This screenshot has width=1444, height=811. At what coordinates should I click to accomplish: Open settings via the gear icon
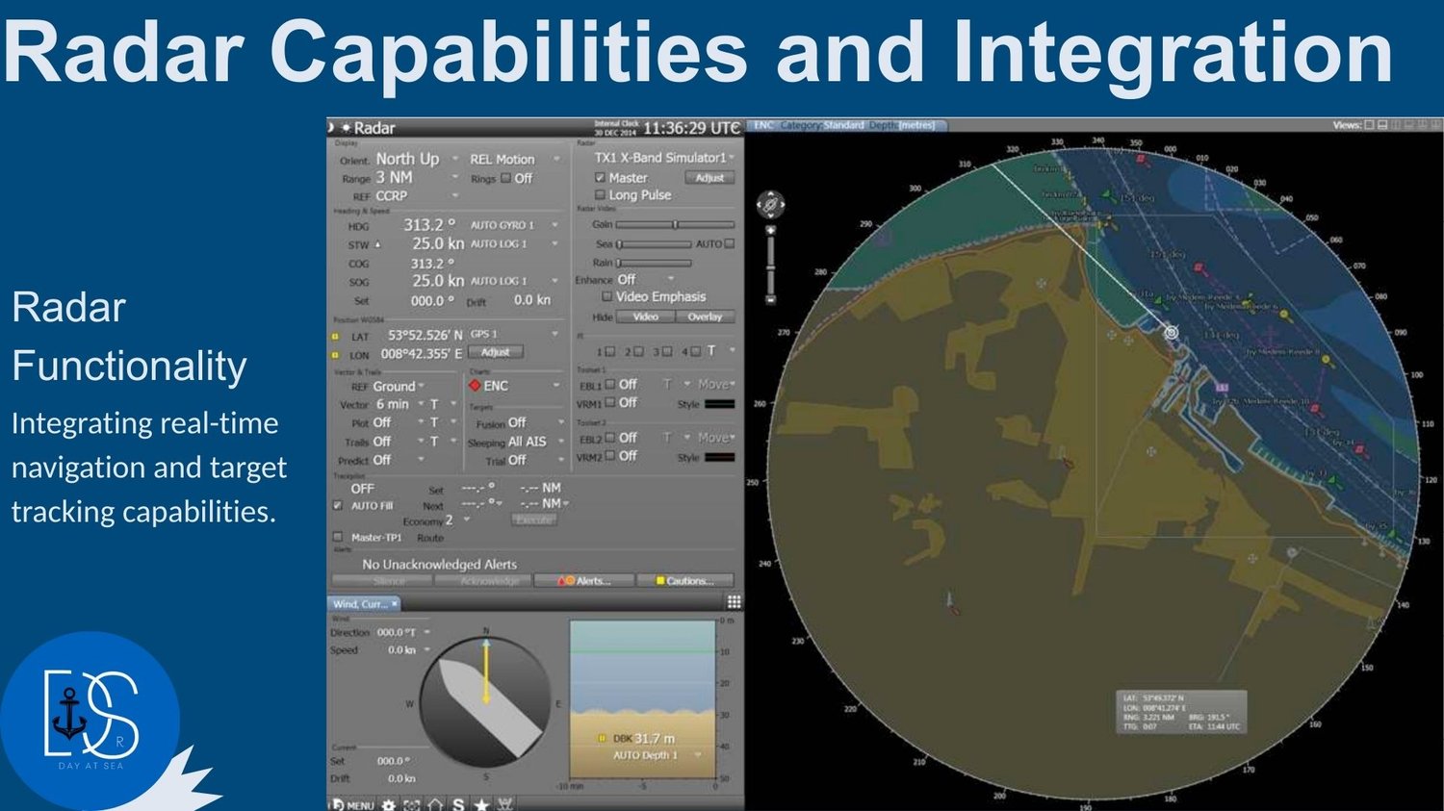click(x=389, y=804)
